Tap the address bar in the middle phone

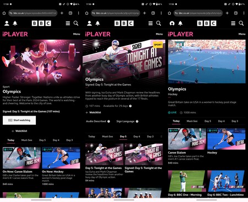click(115, 13)
